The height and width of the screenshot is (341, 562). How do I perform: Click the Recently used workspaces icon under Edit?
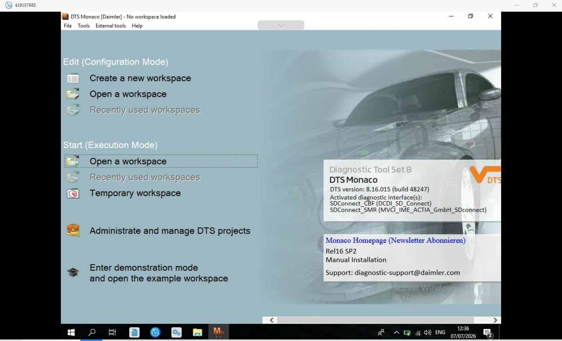pyautogui.click(x=73, y=110)
